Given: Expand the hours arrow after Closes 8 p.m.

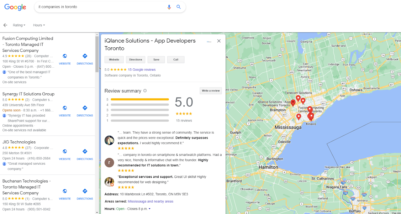Looking at the screenshot, I should [150, 209].
